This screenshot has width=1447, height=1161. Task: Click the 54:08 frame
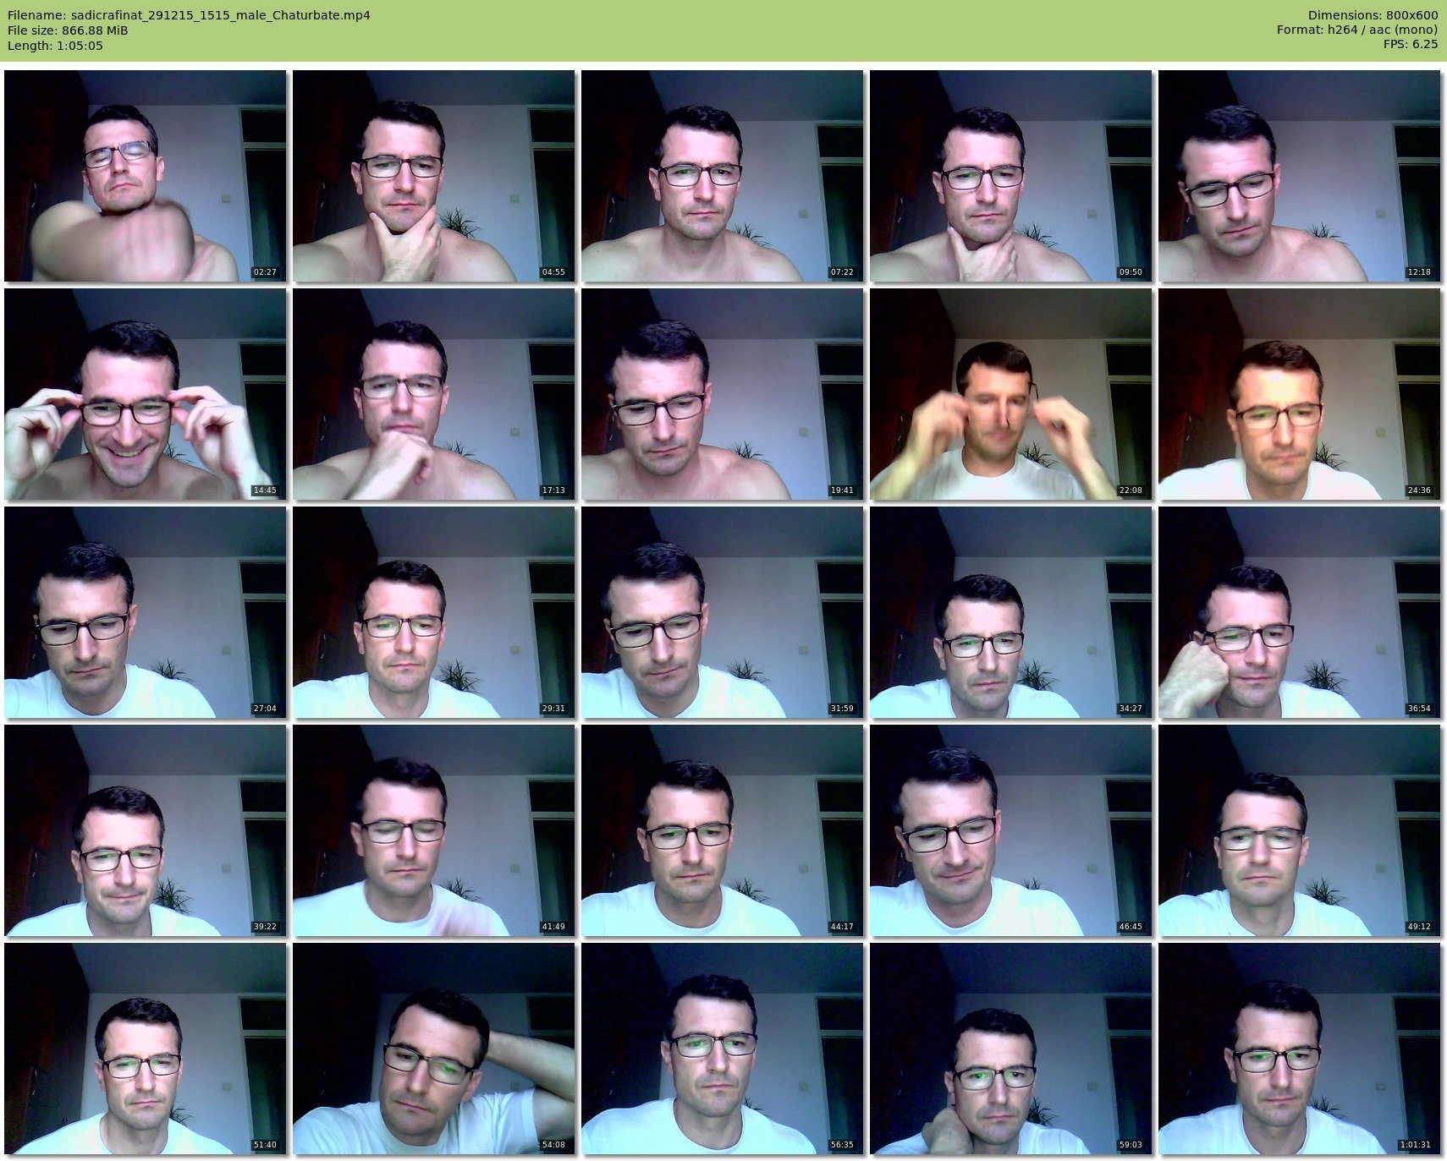coord(434,1049)
